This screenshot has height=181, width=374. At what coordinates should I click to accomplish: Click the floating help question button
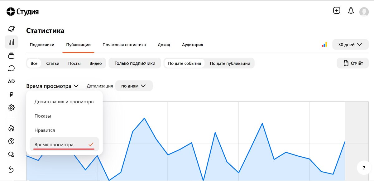pyautogui.click(x=364, y=168)
